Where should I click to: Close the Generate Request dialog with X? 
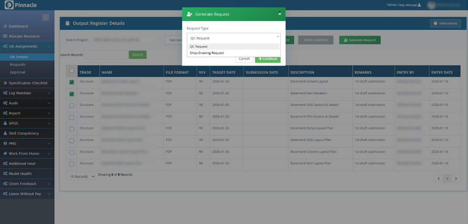280,14
